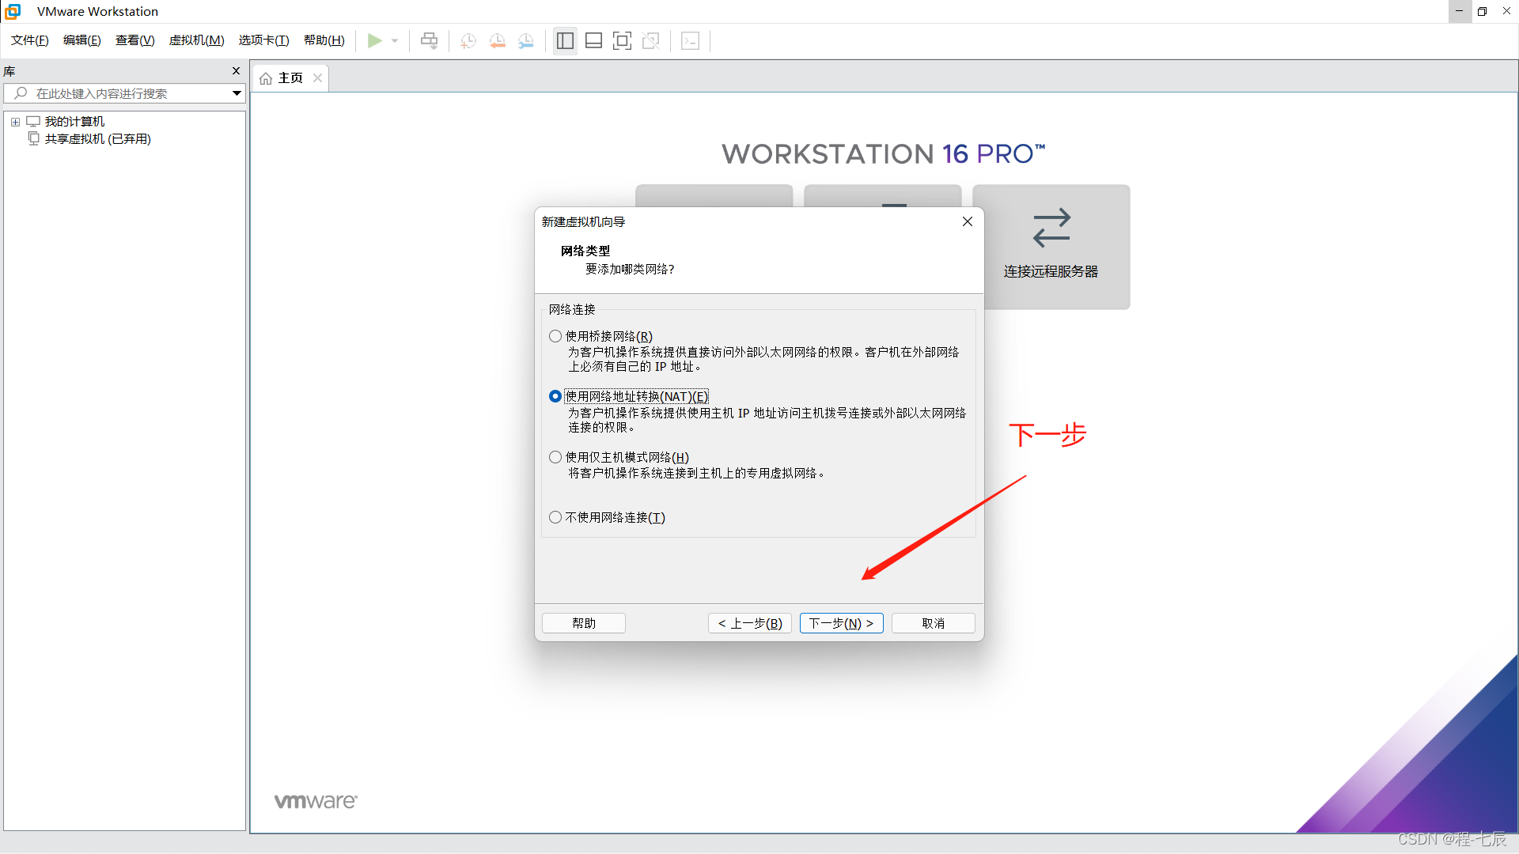The image size is (1519, 854).
Task: Open the 文件(F) menu
Action: tap(30, 40)
